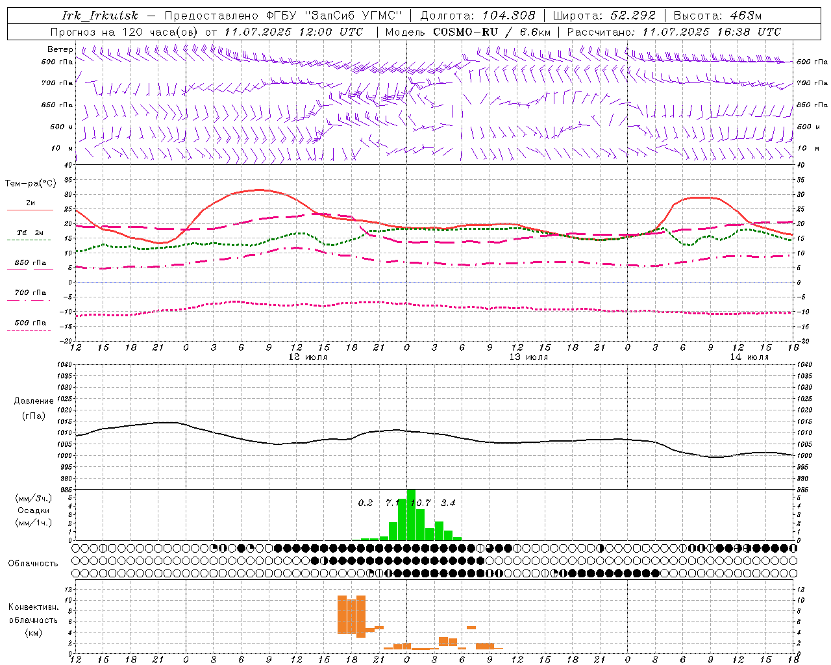Click the "Тем-ра(°C)" temperature axis label

pos(31,184)
